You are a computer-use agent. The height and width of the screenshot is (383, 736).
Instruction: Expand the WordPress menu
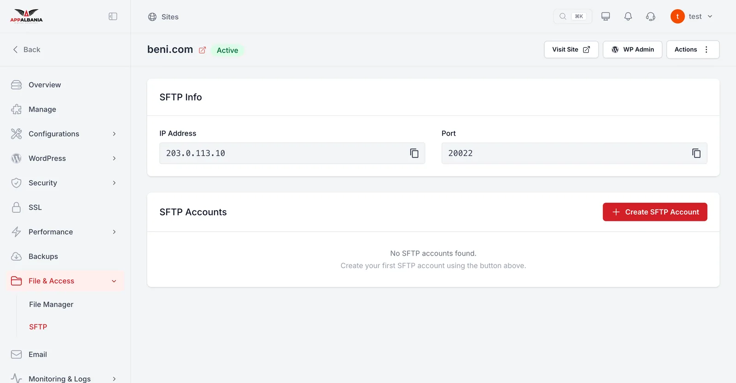[65, 159]
